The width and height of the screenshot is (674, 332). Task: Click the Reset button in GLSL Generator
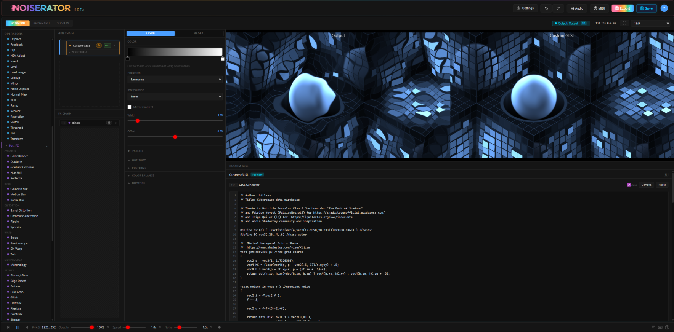[662, 185]
